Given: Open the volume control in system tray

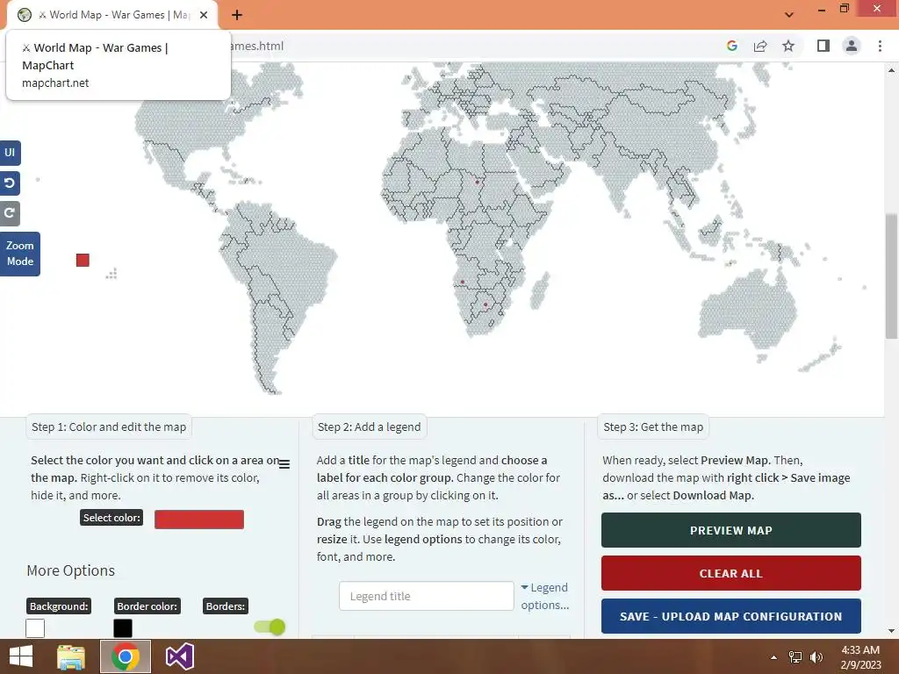Looking at the screenshot, I should pos(816,657).
